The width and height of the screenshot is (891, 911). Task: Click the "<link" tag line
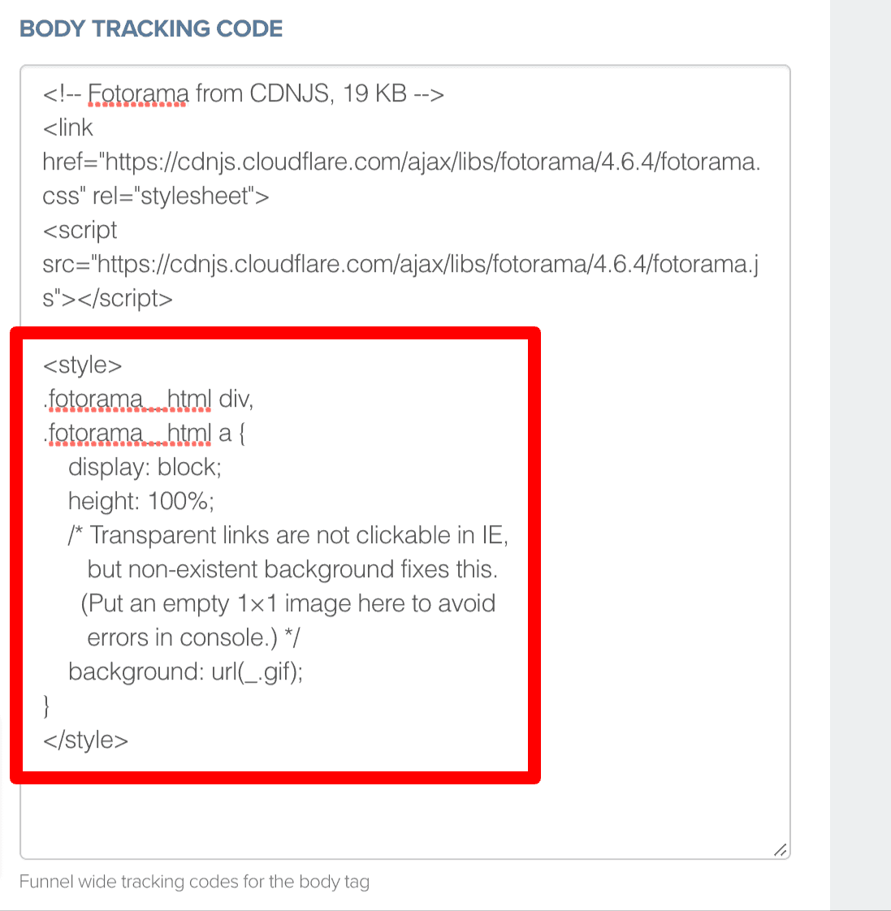(x=67, y=127)
